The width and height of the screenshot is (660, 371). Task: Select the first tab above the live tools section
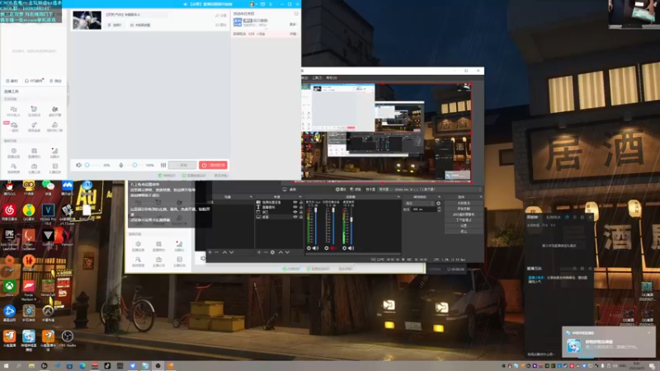(12, 81)
